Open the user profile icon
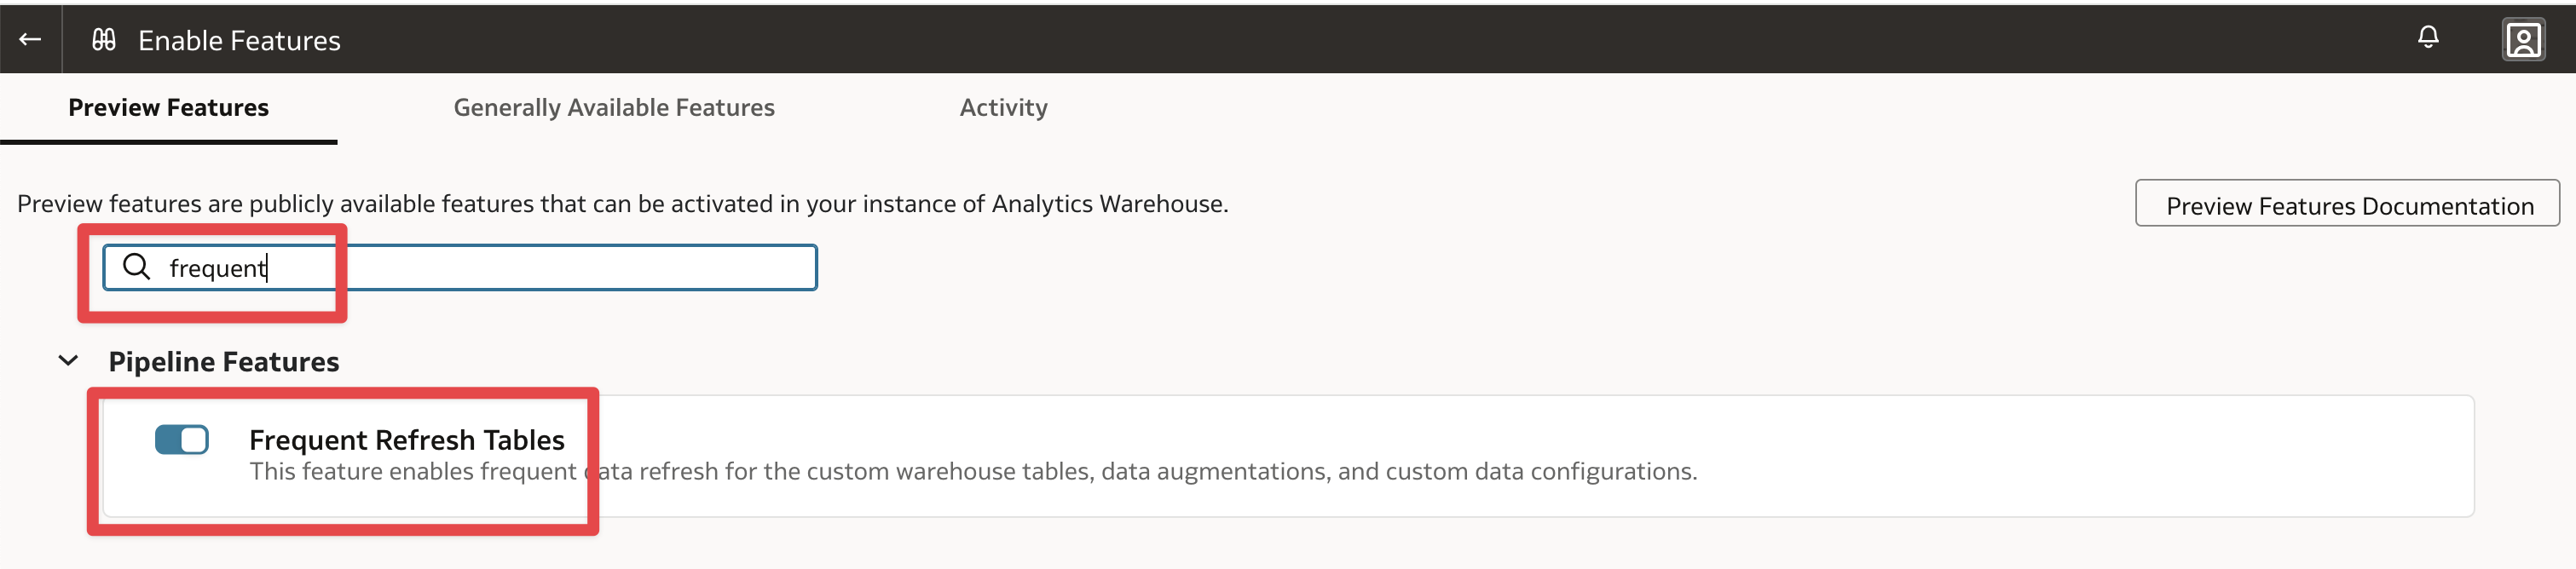Screen dimensions: 2576x569 click(2522, 40)
